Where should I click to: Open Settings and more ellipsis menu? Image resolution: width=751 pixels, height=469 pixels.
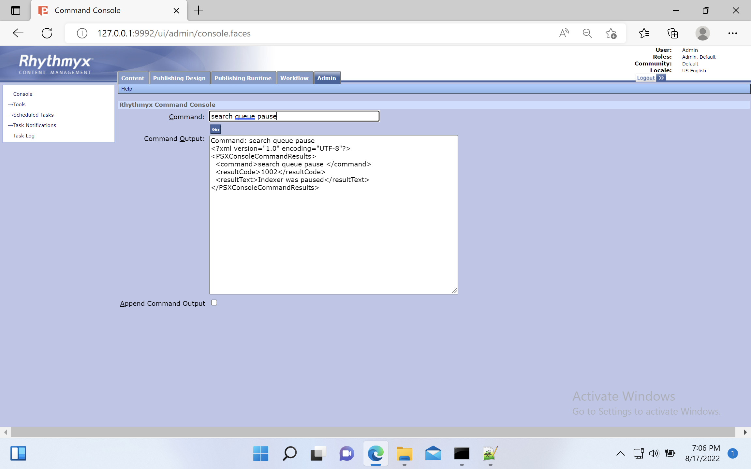tap(732, 33)
